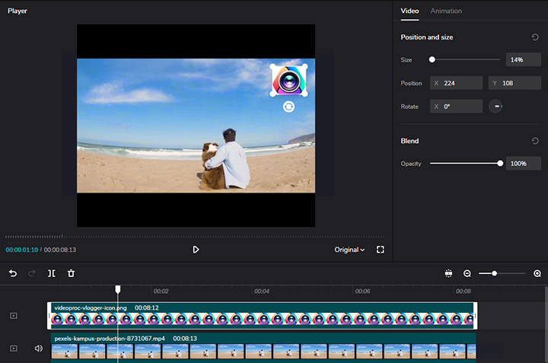Select the pexels-kampus-production-8731067.mp4 clip
Screen dimensions: 548x363
(263, 346)
